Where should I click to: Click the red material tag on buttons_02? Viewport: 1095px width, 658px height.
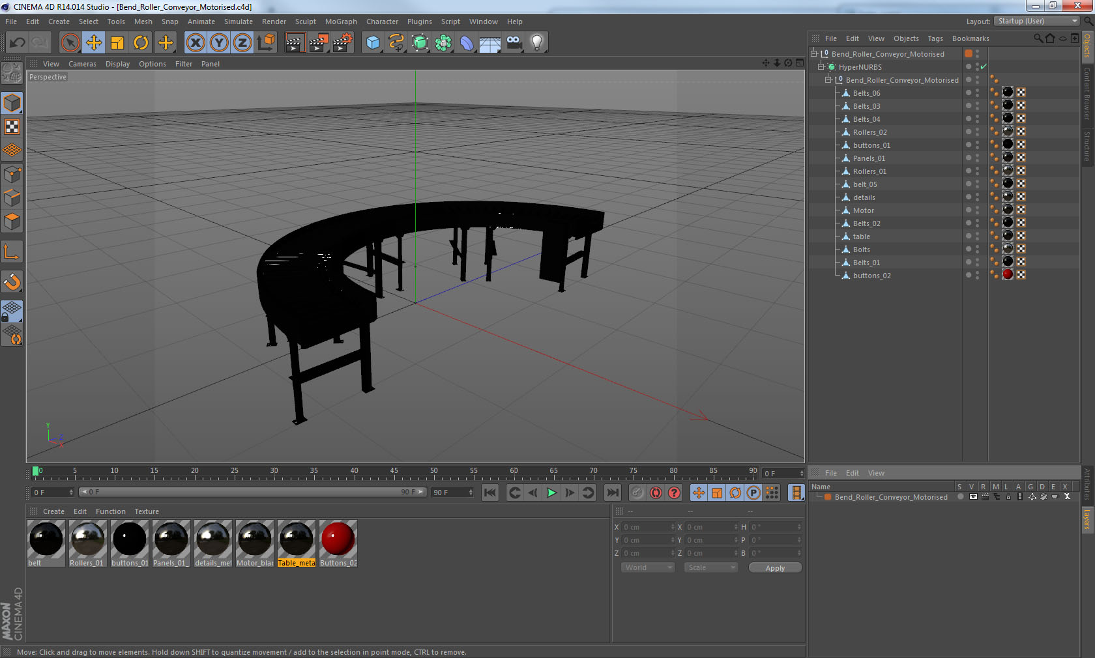tap(1008, 275)
